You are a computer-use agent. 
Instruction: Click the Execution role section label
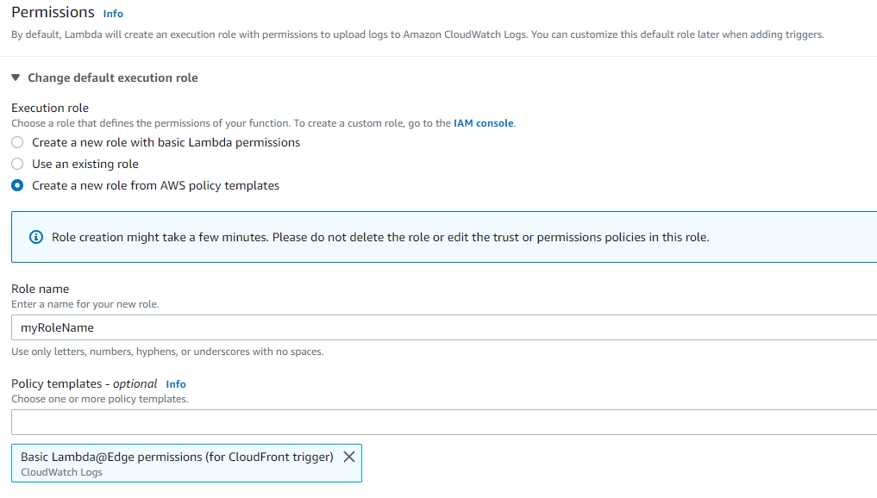[x=50, y=108]
